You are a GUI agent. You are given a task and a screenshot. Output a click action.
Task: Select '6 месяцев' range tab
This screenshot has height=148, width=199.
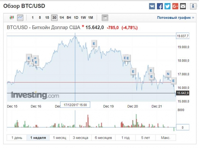tap(103, 138)
